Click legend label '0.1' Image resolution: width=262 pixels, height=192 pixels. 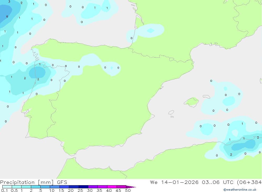4,190
